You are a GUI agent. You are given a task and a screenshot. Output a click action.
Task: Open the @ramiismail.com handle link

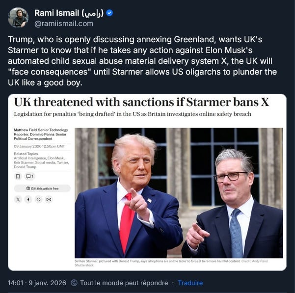coord(64,24)
